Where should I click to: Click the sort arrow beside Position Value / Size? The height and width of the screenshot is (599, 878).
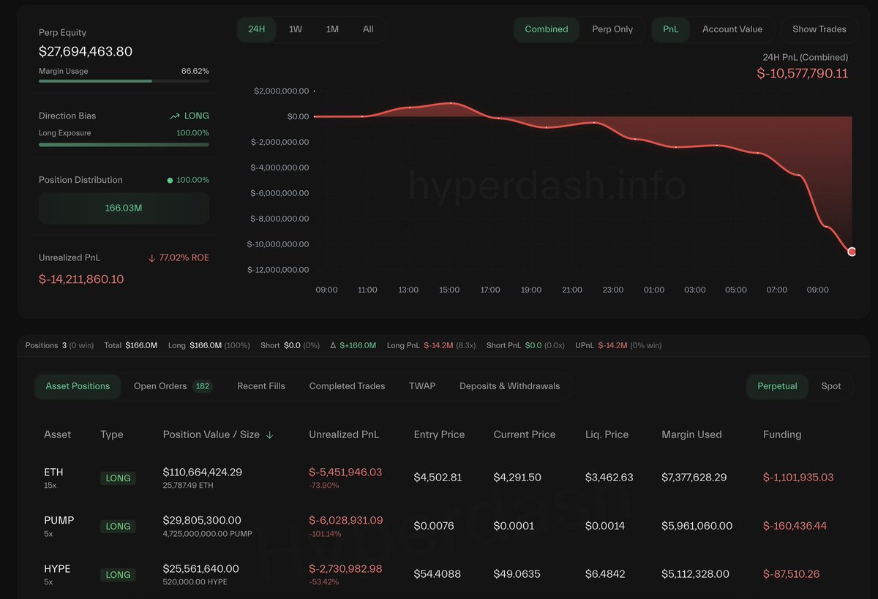(269, 435)
